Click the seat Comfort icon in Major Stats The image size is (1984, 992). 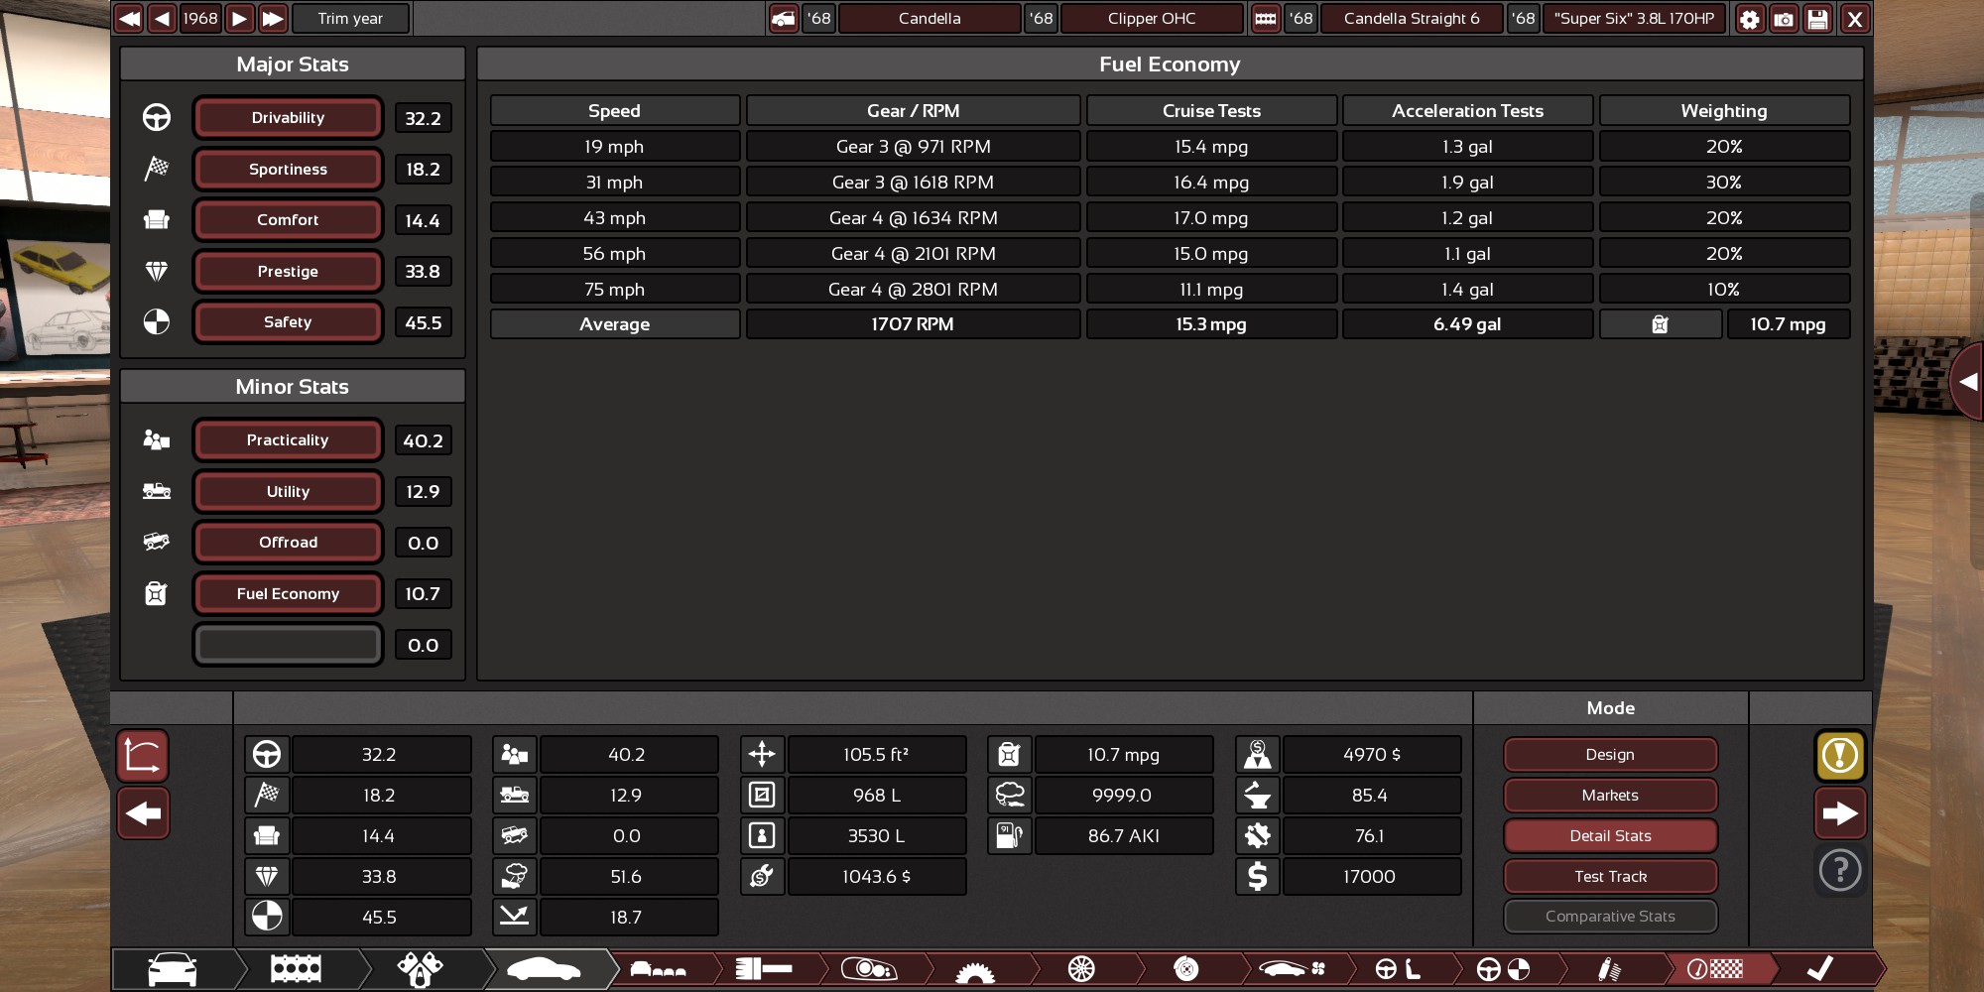(157, 220)
